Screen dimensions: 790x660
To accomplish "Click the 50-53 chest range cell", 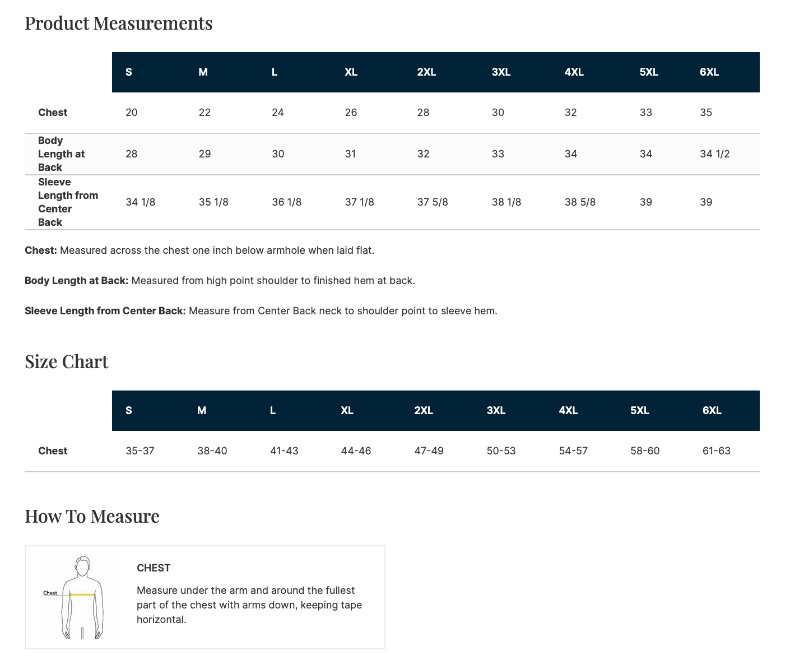I will [501, 451].
